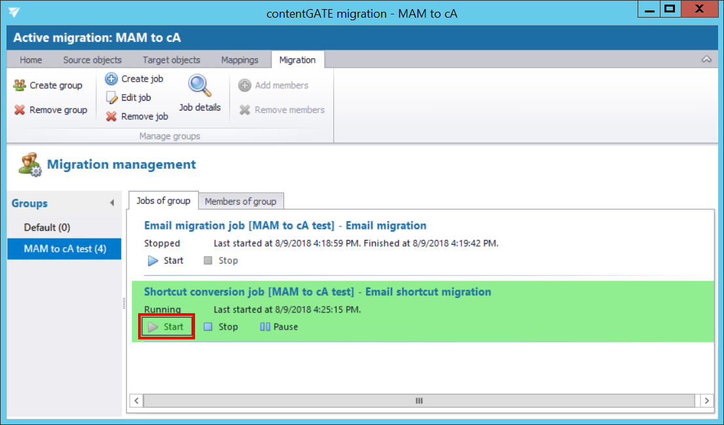Viewport: 724px width, 425px height.
Task: Click the Groups panel header
Action: [29, 203]
